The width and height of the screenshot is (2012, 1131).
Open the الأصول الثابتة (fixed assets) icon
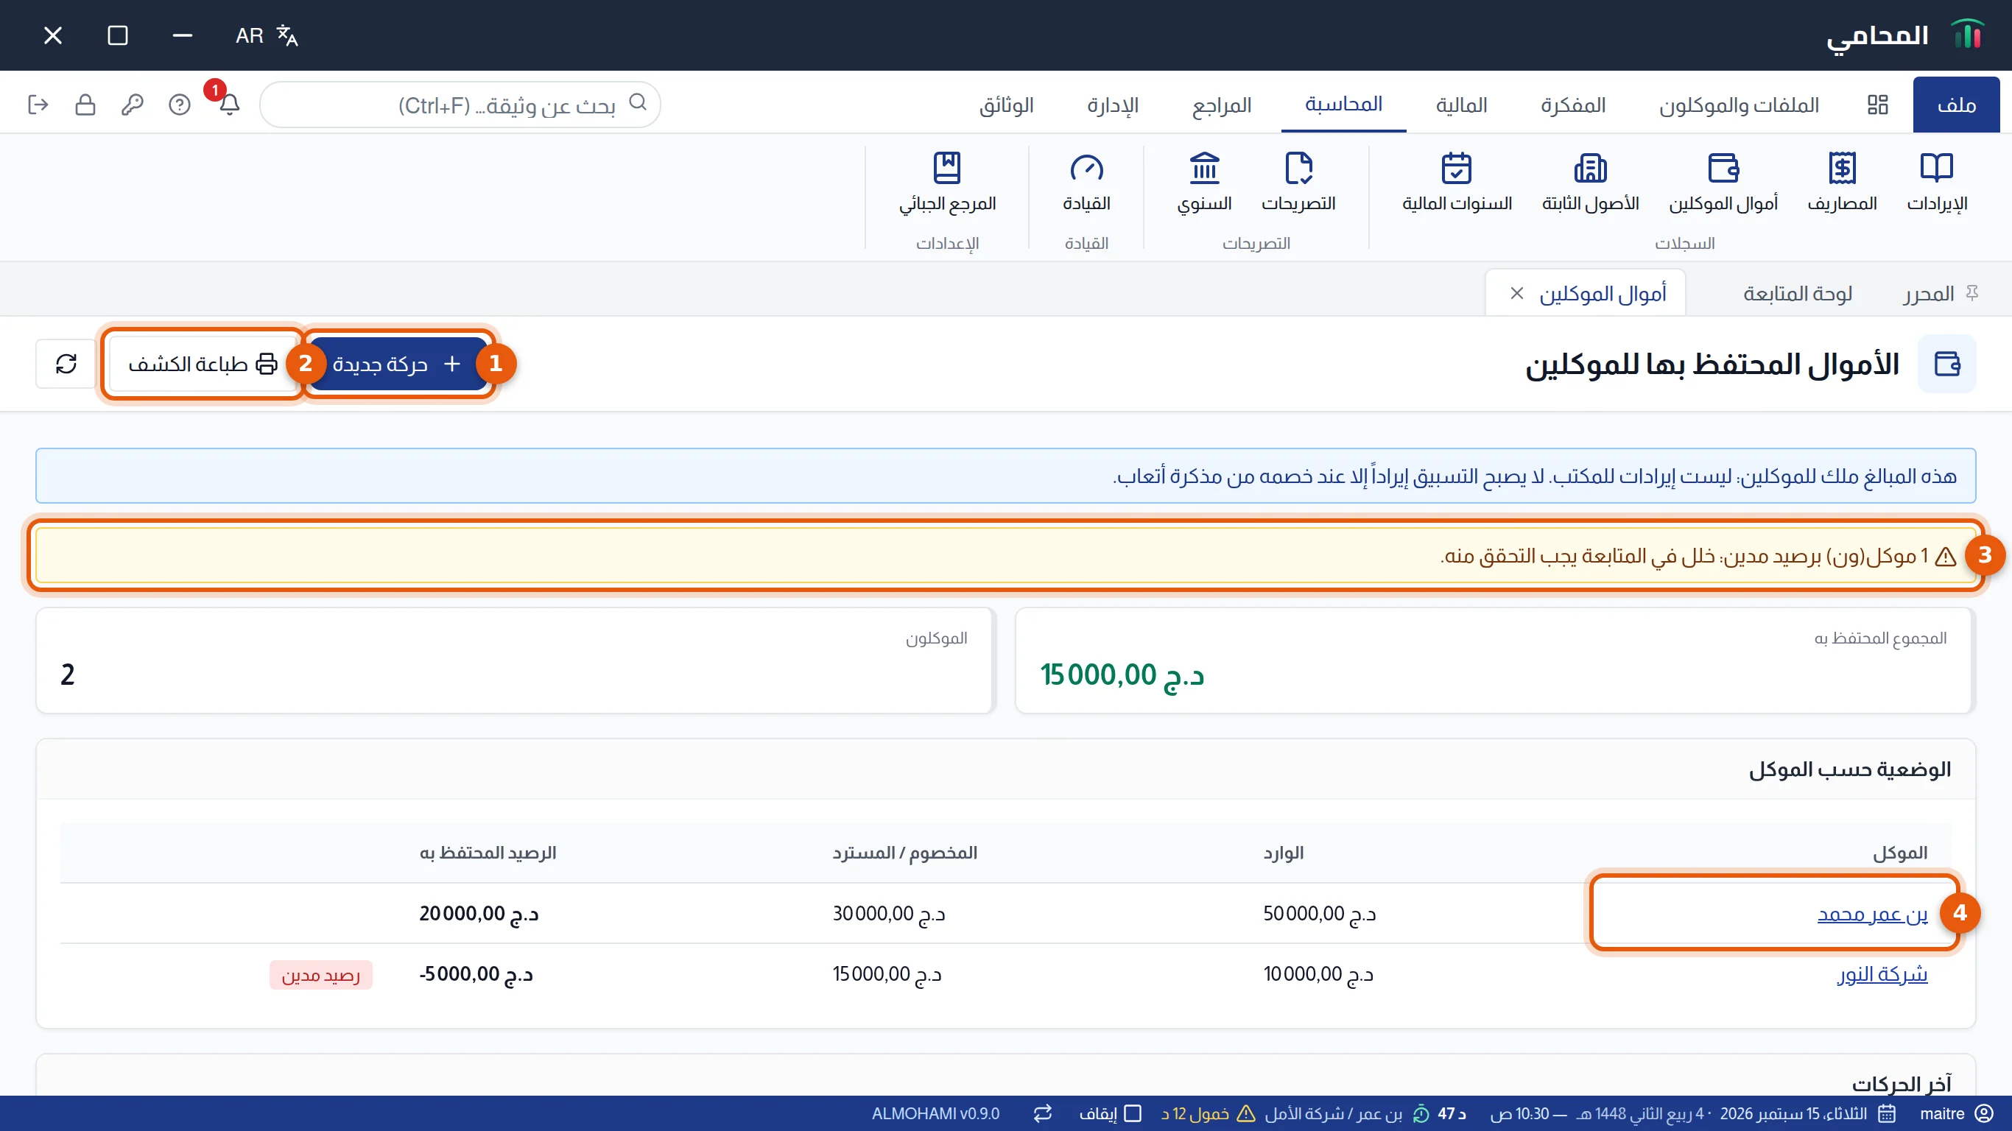pos(1590,183)
